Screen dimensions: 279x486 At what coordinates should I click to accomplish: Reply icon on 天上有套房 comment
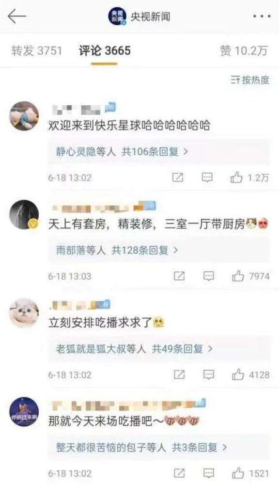[x=208, y=276]
